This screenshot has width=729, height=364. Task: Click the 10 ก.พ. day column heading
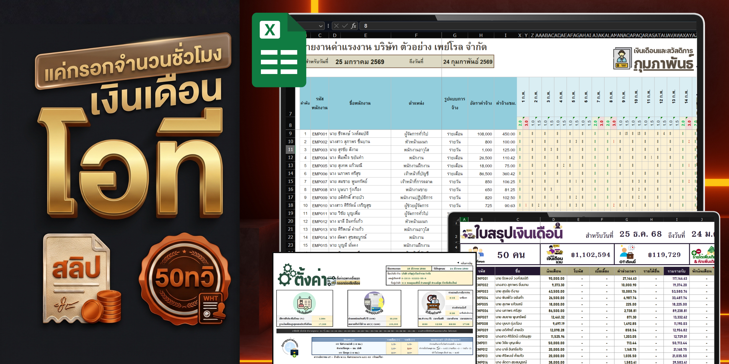pos(636,97)
